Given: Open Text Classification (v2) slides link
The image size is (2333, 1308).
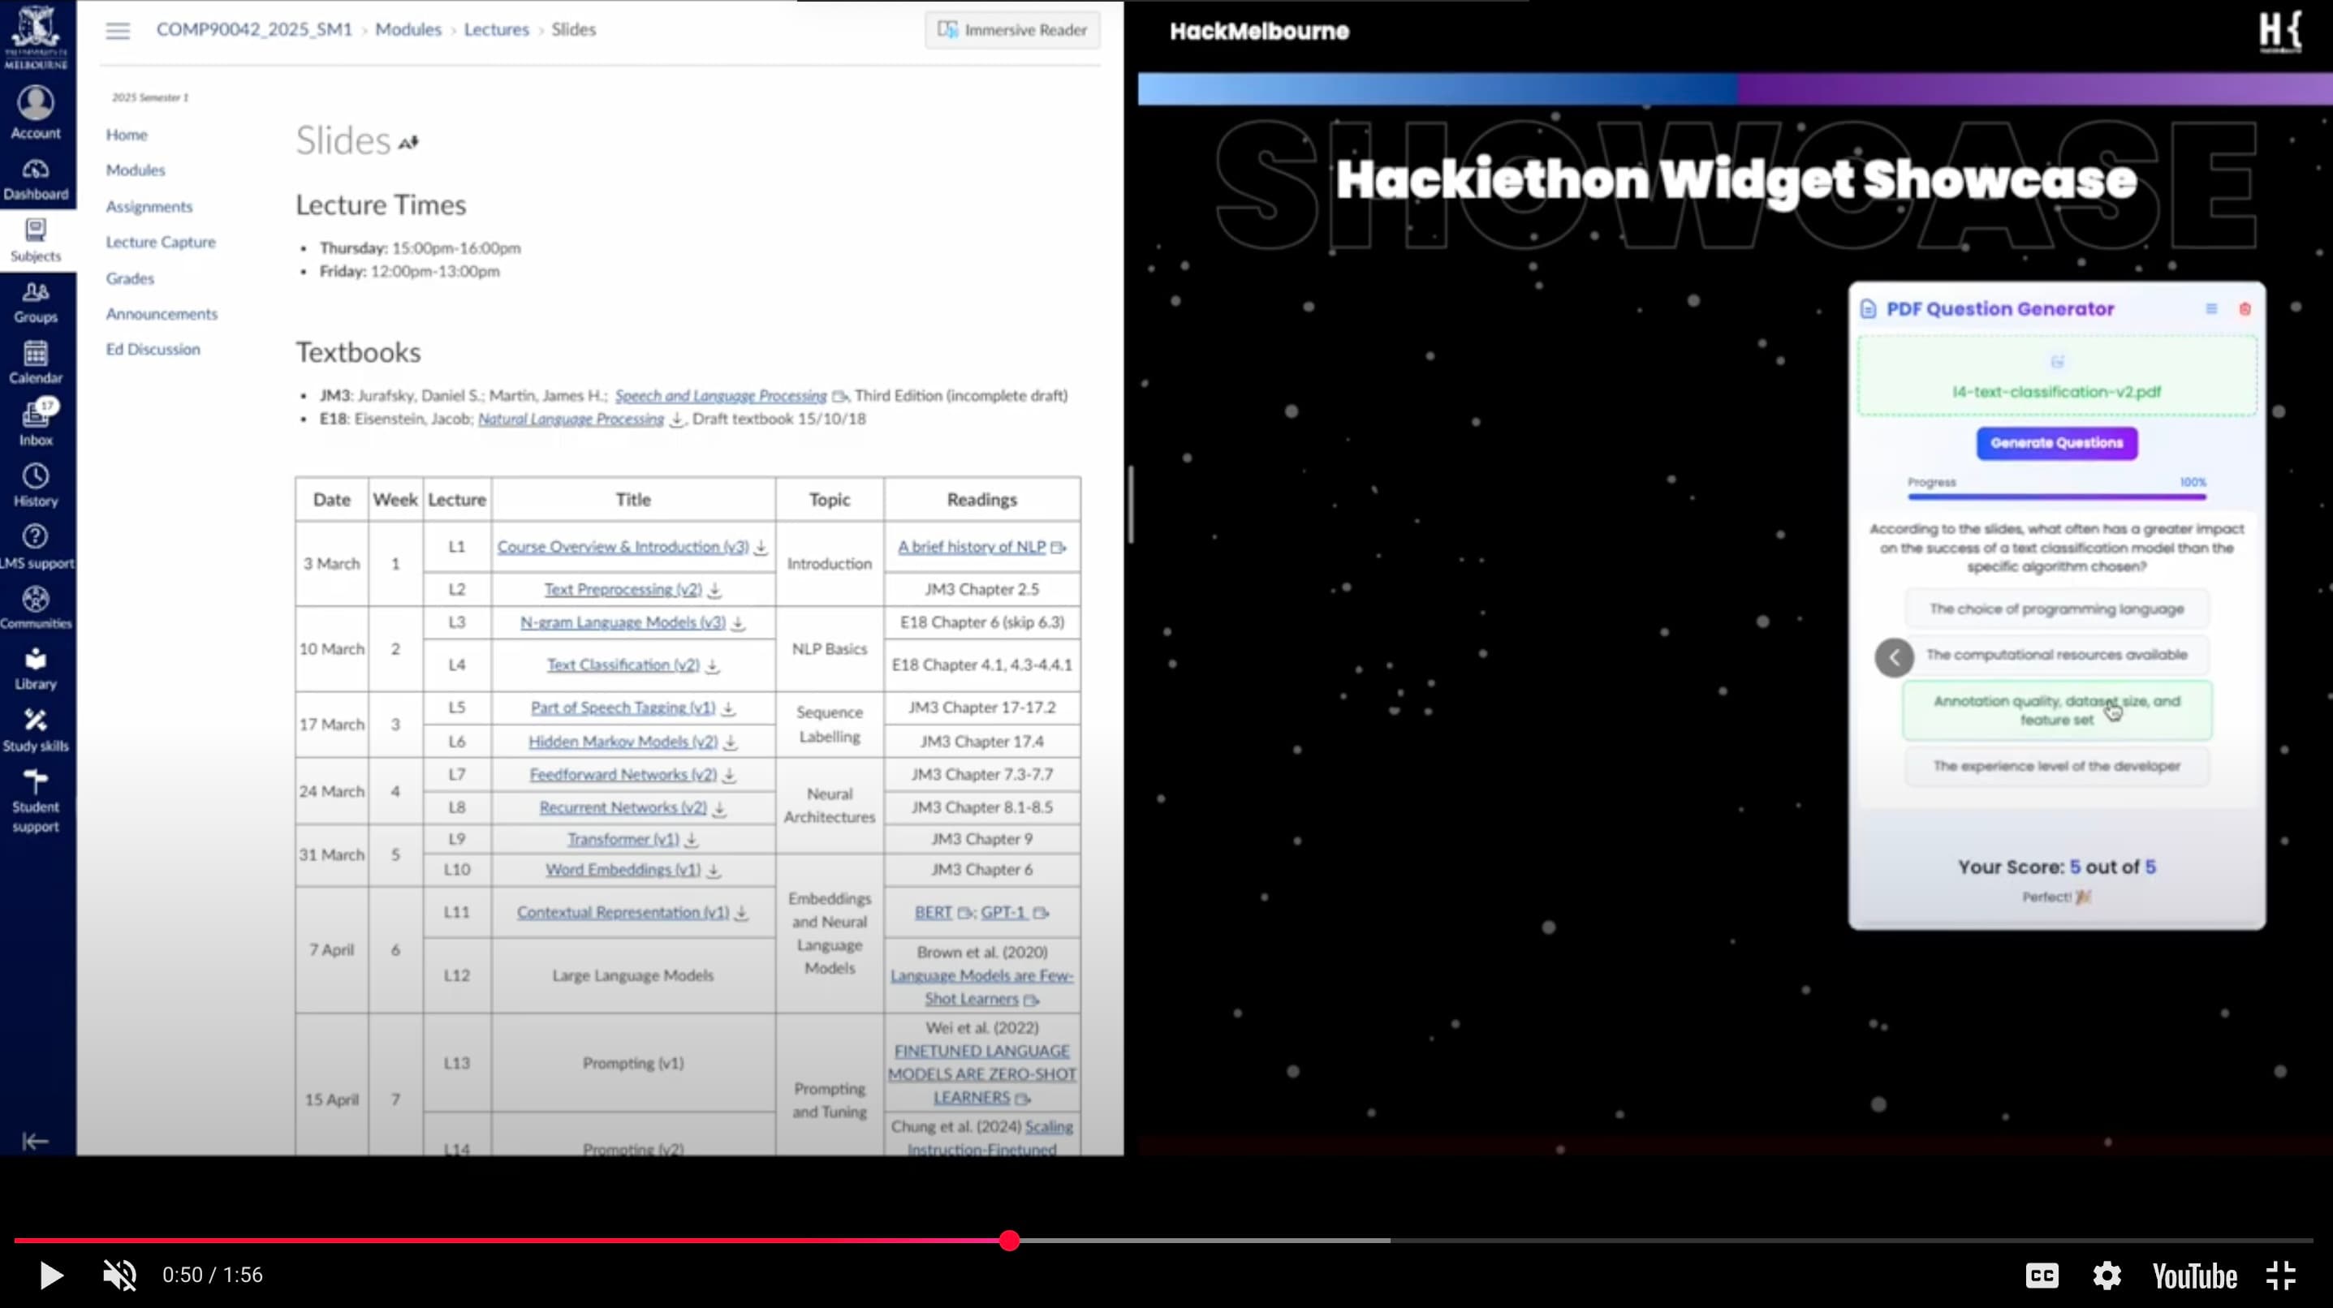Looking at the screenshot, I should point(622,665).
